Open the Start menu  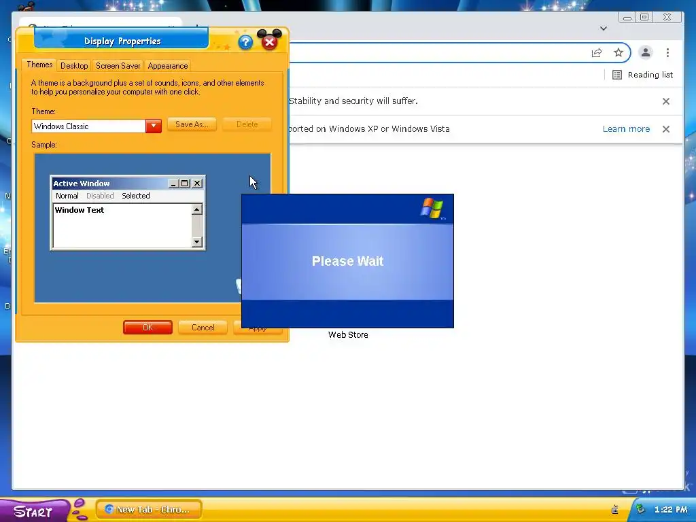click(34, 510)
